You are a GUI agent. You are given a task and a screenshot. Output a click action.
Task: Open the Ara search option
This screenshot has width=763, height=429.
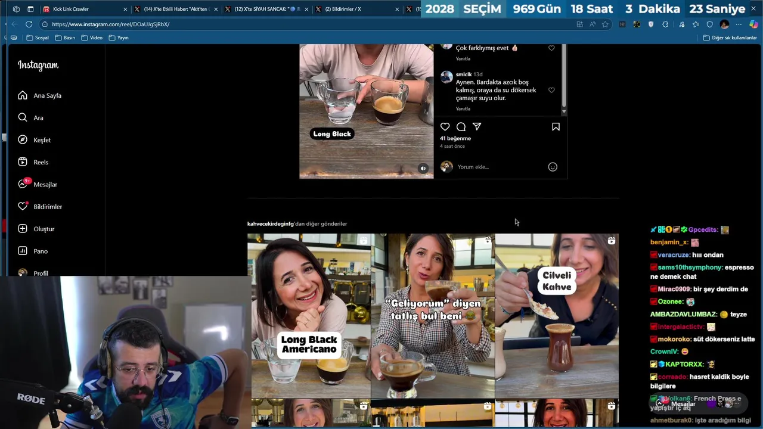(x=30, y=117)
